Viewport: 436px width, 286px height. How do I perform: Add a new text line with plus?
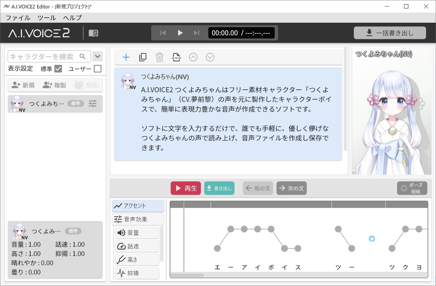click(x=126, y=57)
